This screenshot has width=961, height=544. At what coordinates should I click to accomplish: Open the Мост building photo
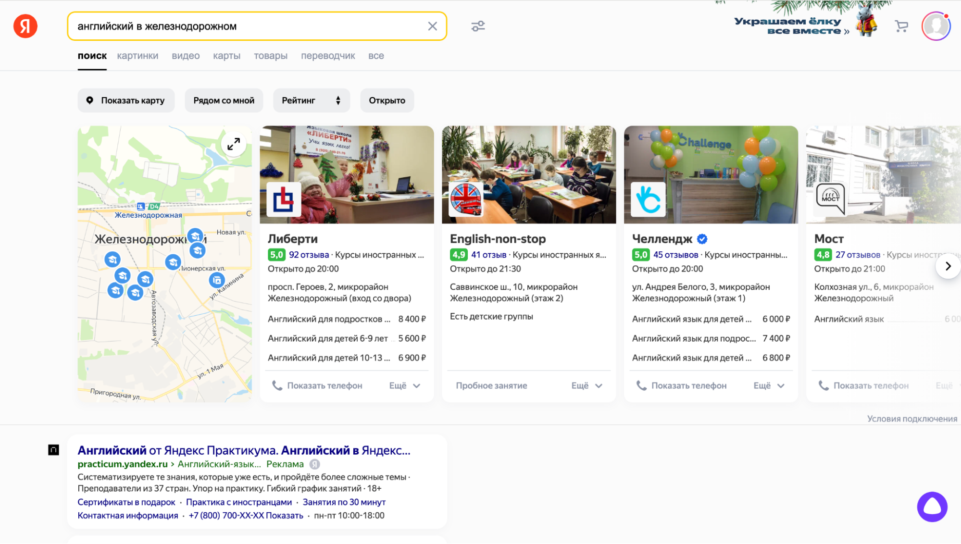click(883, 175)
